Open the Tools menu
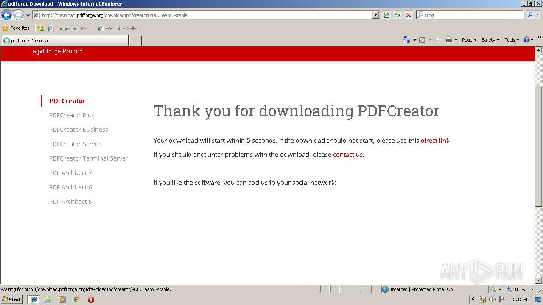 (x=512, y=40)
